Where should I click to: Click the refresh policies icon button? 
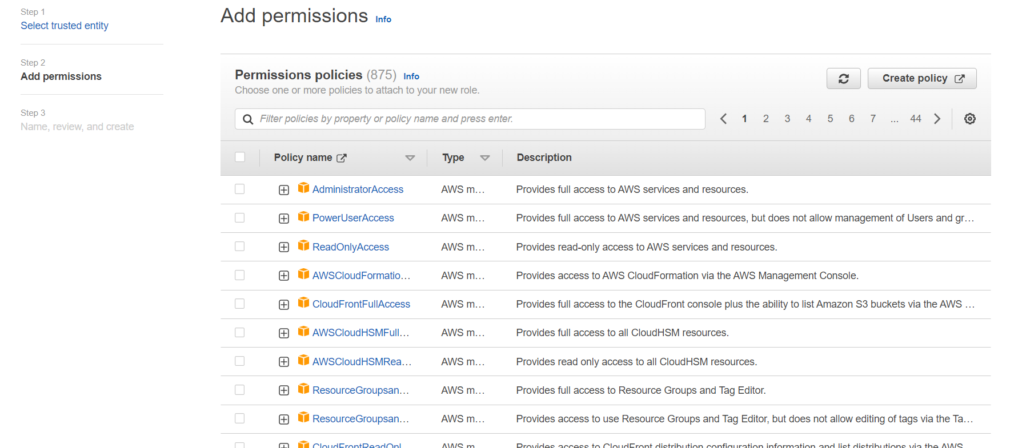click(x=843, y=79)
